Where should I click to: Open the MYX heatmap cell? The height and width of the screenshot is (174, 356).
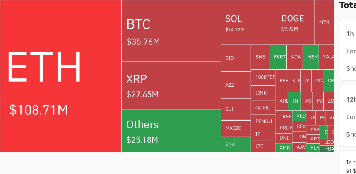(x=325, y=22)
